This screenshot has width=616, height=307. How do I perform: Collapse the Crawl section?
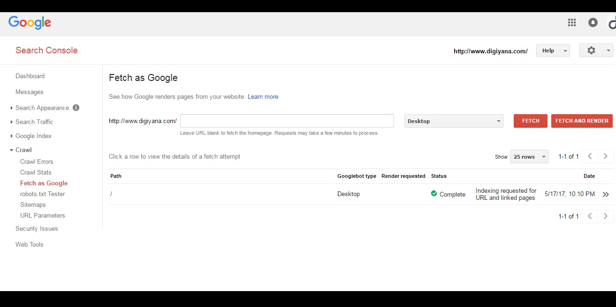[12, 150]
